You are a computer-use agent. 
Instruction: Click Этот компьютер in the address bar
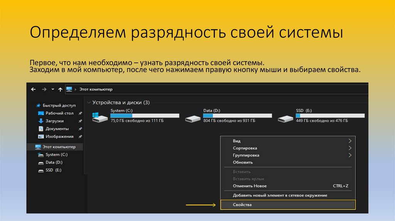coord(96,89)
